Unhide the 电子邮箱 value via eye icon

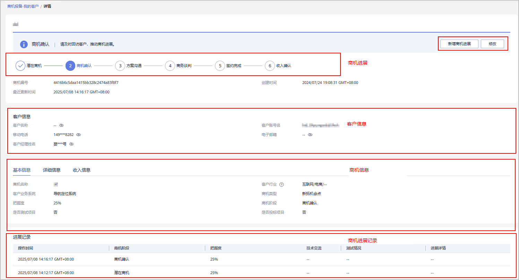(x=310, y=135)
